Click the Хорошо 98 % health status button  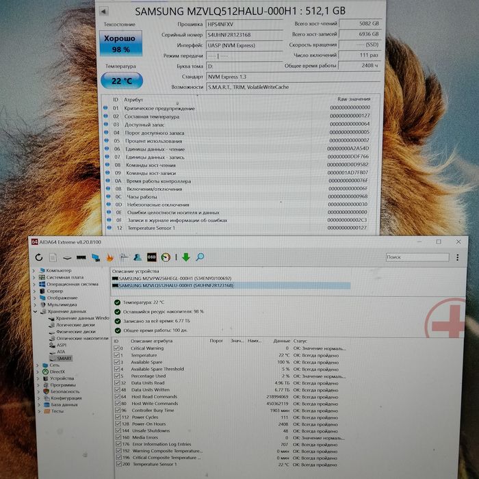point(120,43)
